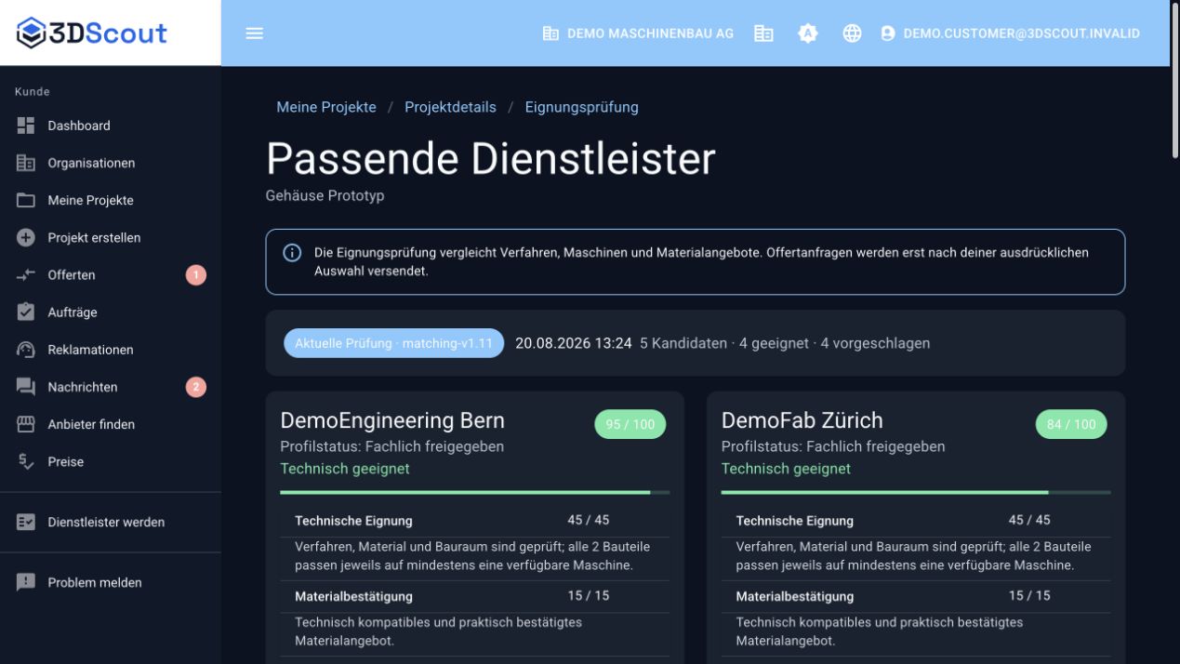This screenshot has width=1180, height=664.
Task: Click the Eignungsprüfung breadcrumb
Action: point(582,107)
